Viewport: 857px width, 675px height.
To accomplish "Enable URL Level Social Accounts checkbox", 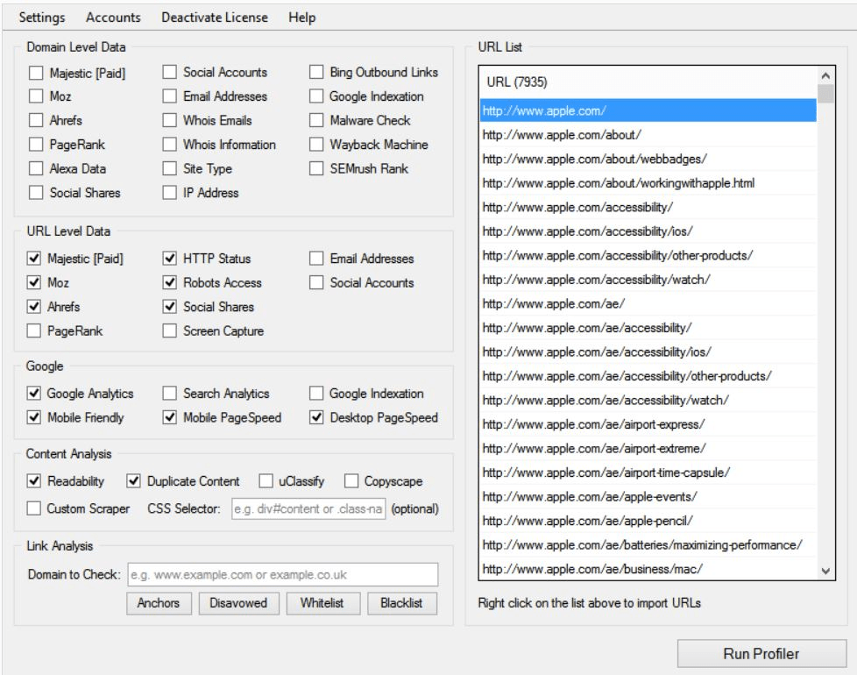I will click(316, 282).
